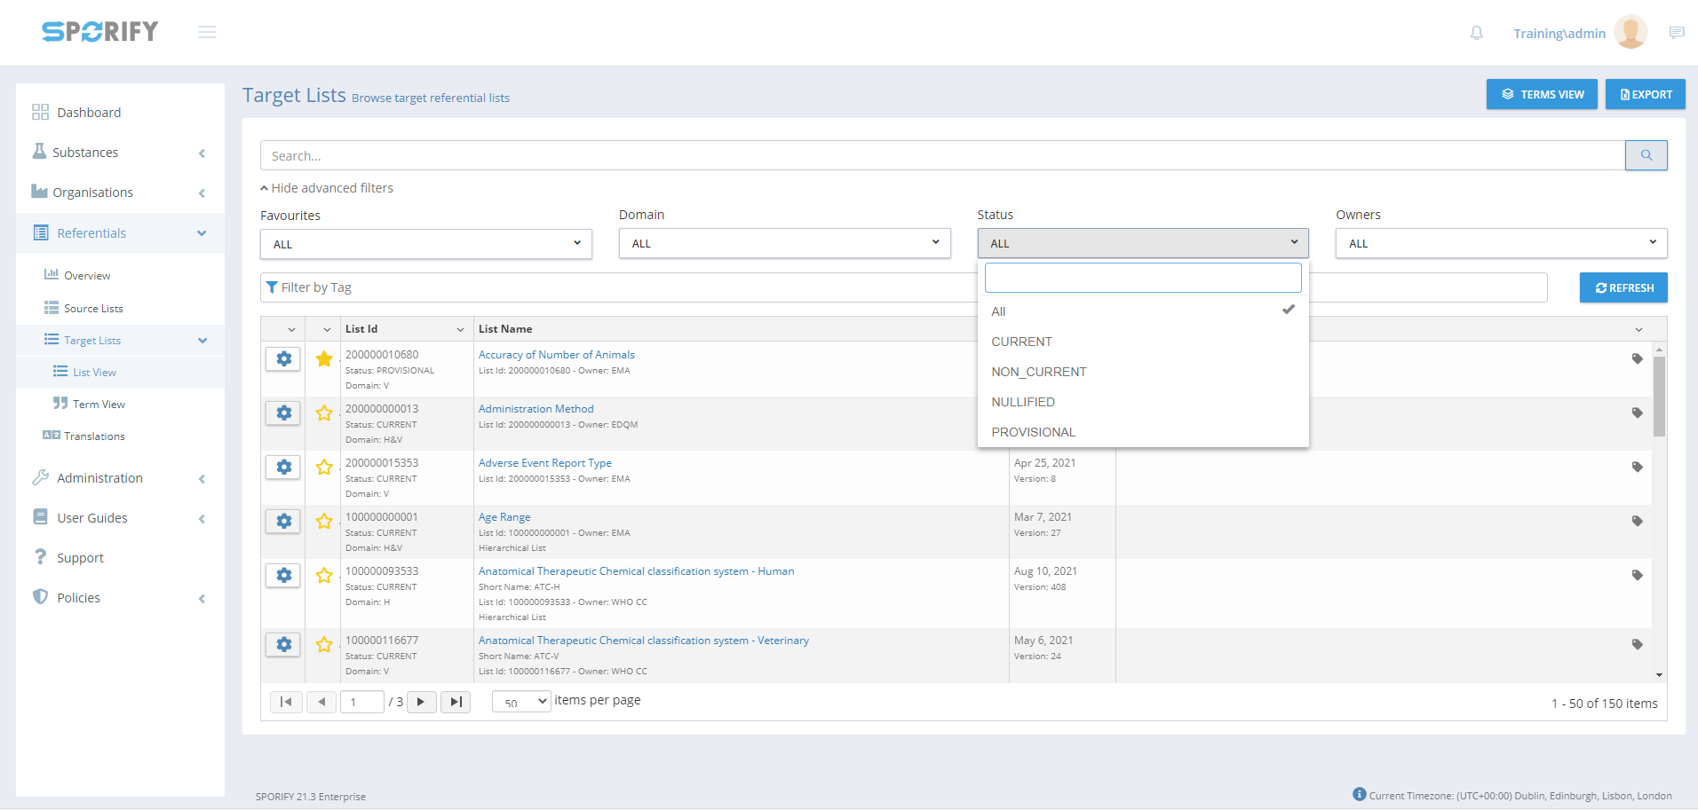Click tag icon on Age Range row
Image resolution: width=1698 pixels, height=810 pixels.
pos(1637,522)
